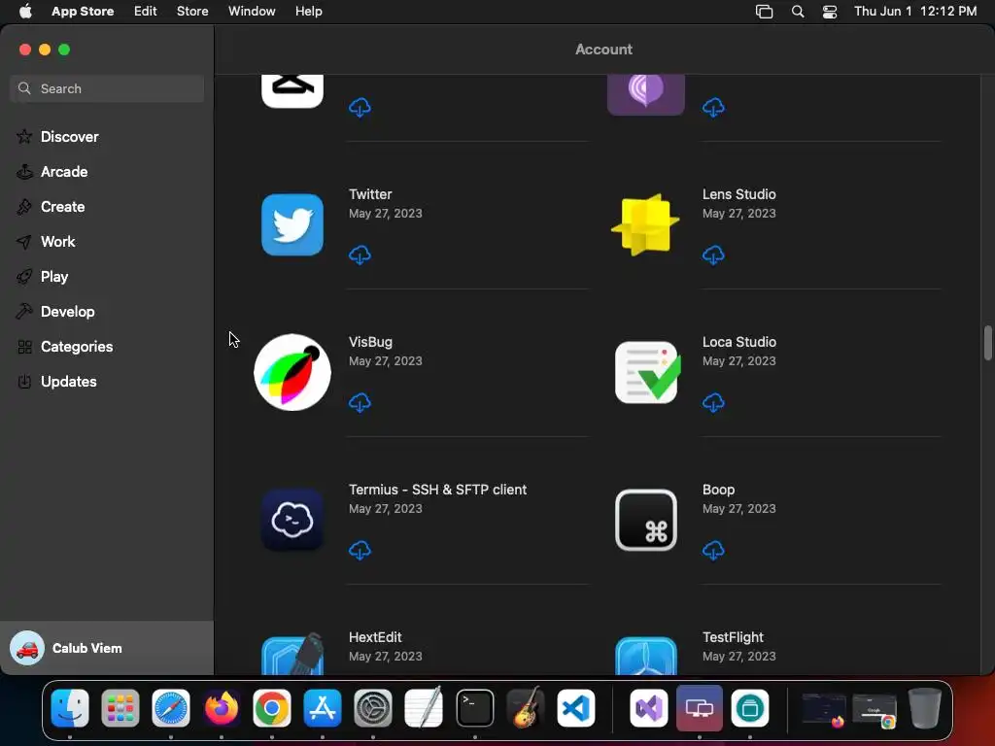Open the Apple menu
This screenshot has width=995, height=746.
tap(25, 12)
